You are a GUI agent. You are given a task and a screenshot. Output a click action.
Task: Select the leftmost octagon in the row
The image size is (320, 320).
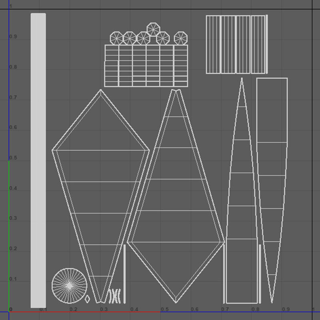pyautogui.click(x=116, y=38)
